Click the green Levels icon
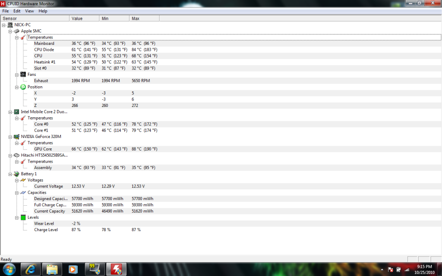442x276 pixels. pyautogui.click(x=23, y=217)
